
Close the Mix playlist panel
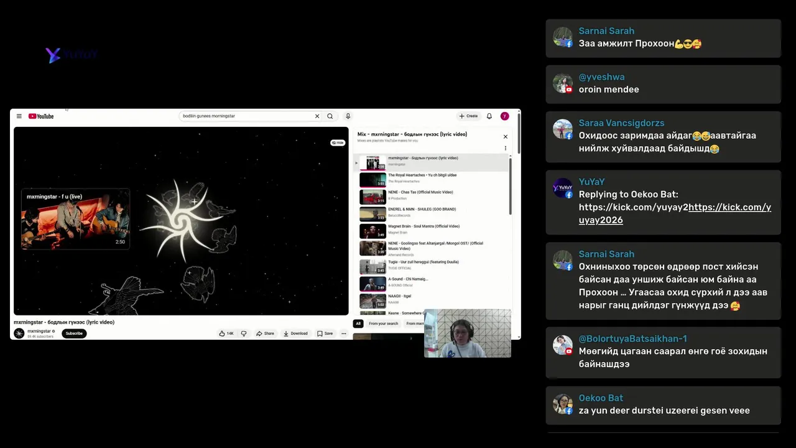(x=506, y=137)
